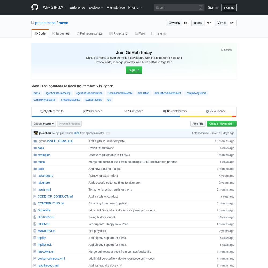Open the Marketplace menu item

[x=116, y=8]
